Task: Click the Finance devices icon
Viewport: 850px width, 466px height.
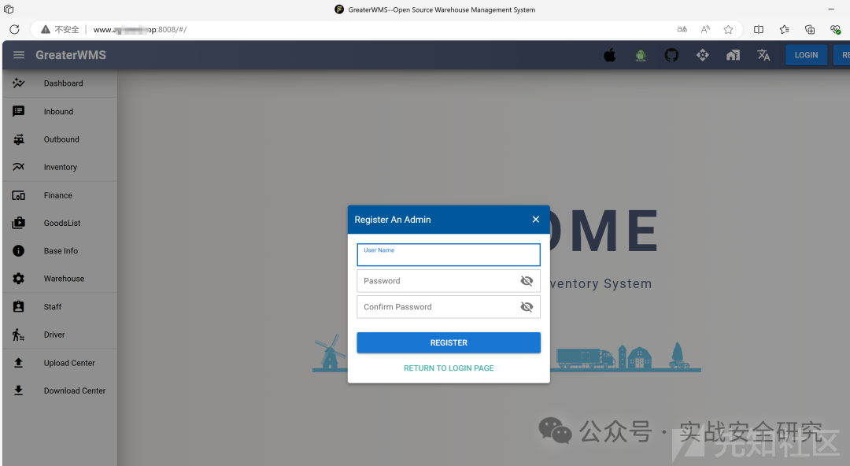Action: (18, 195)
